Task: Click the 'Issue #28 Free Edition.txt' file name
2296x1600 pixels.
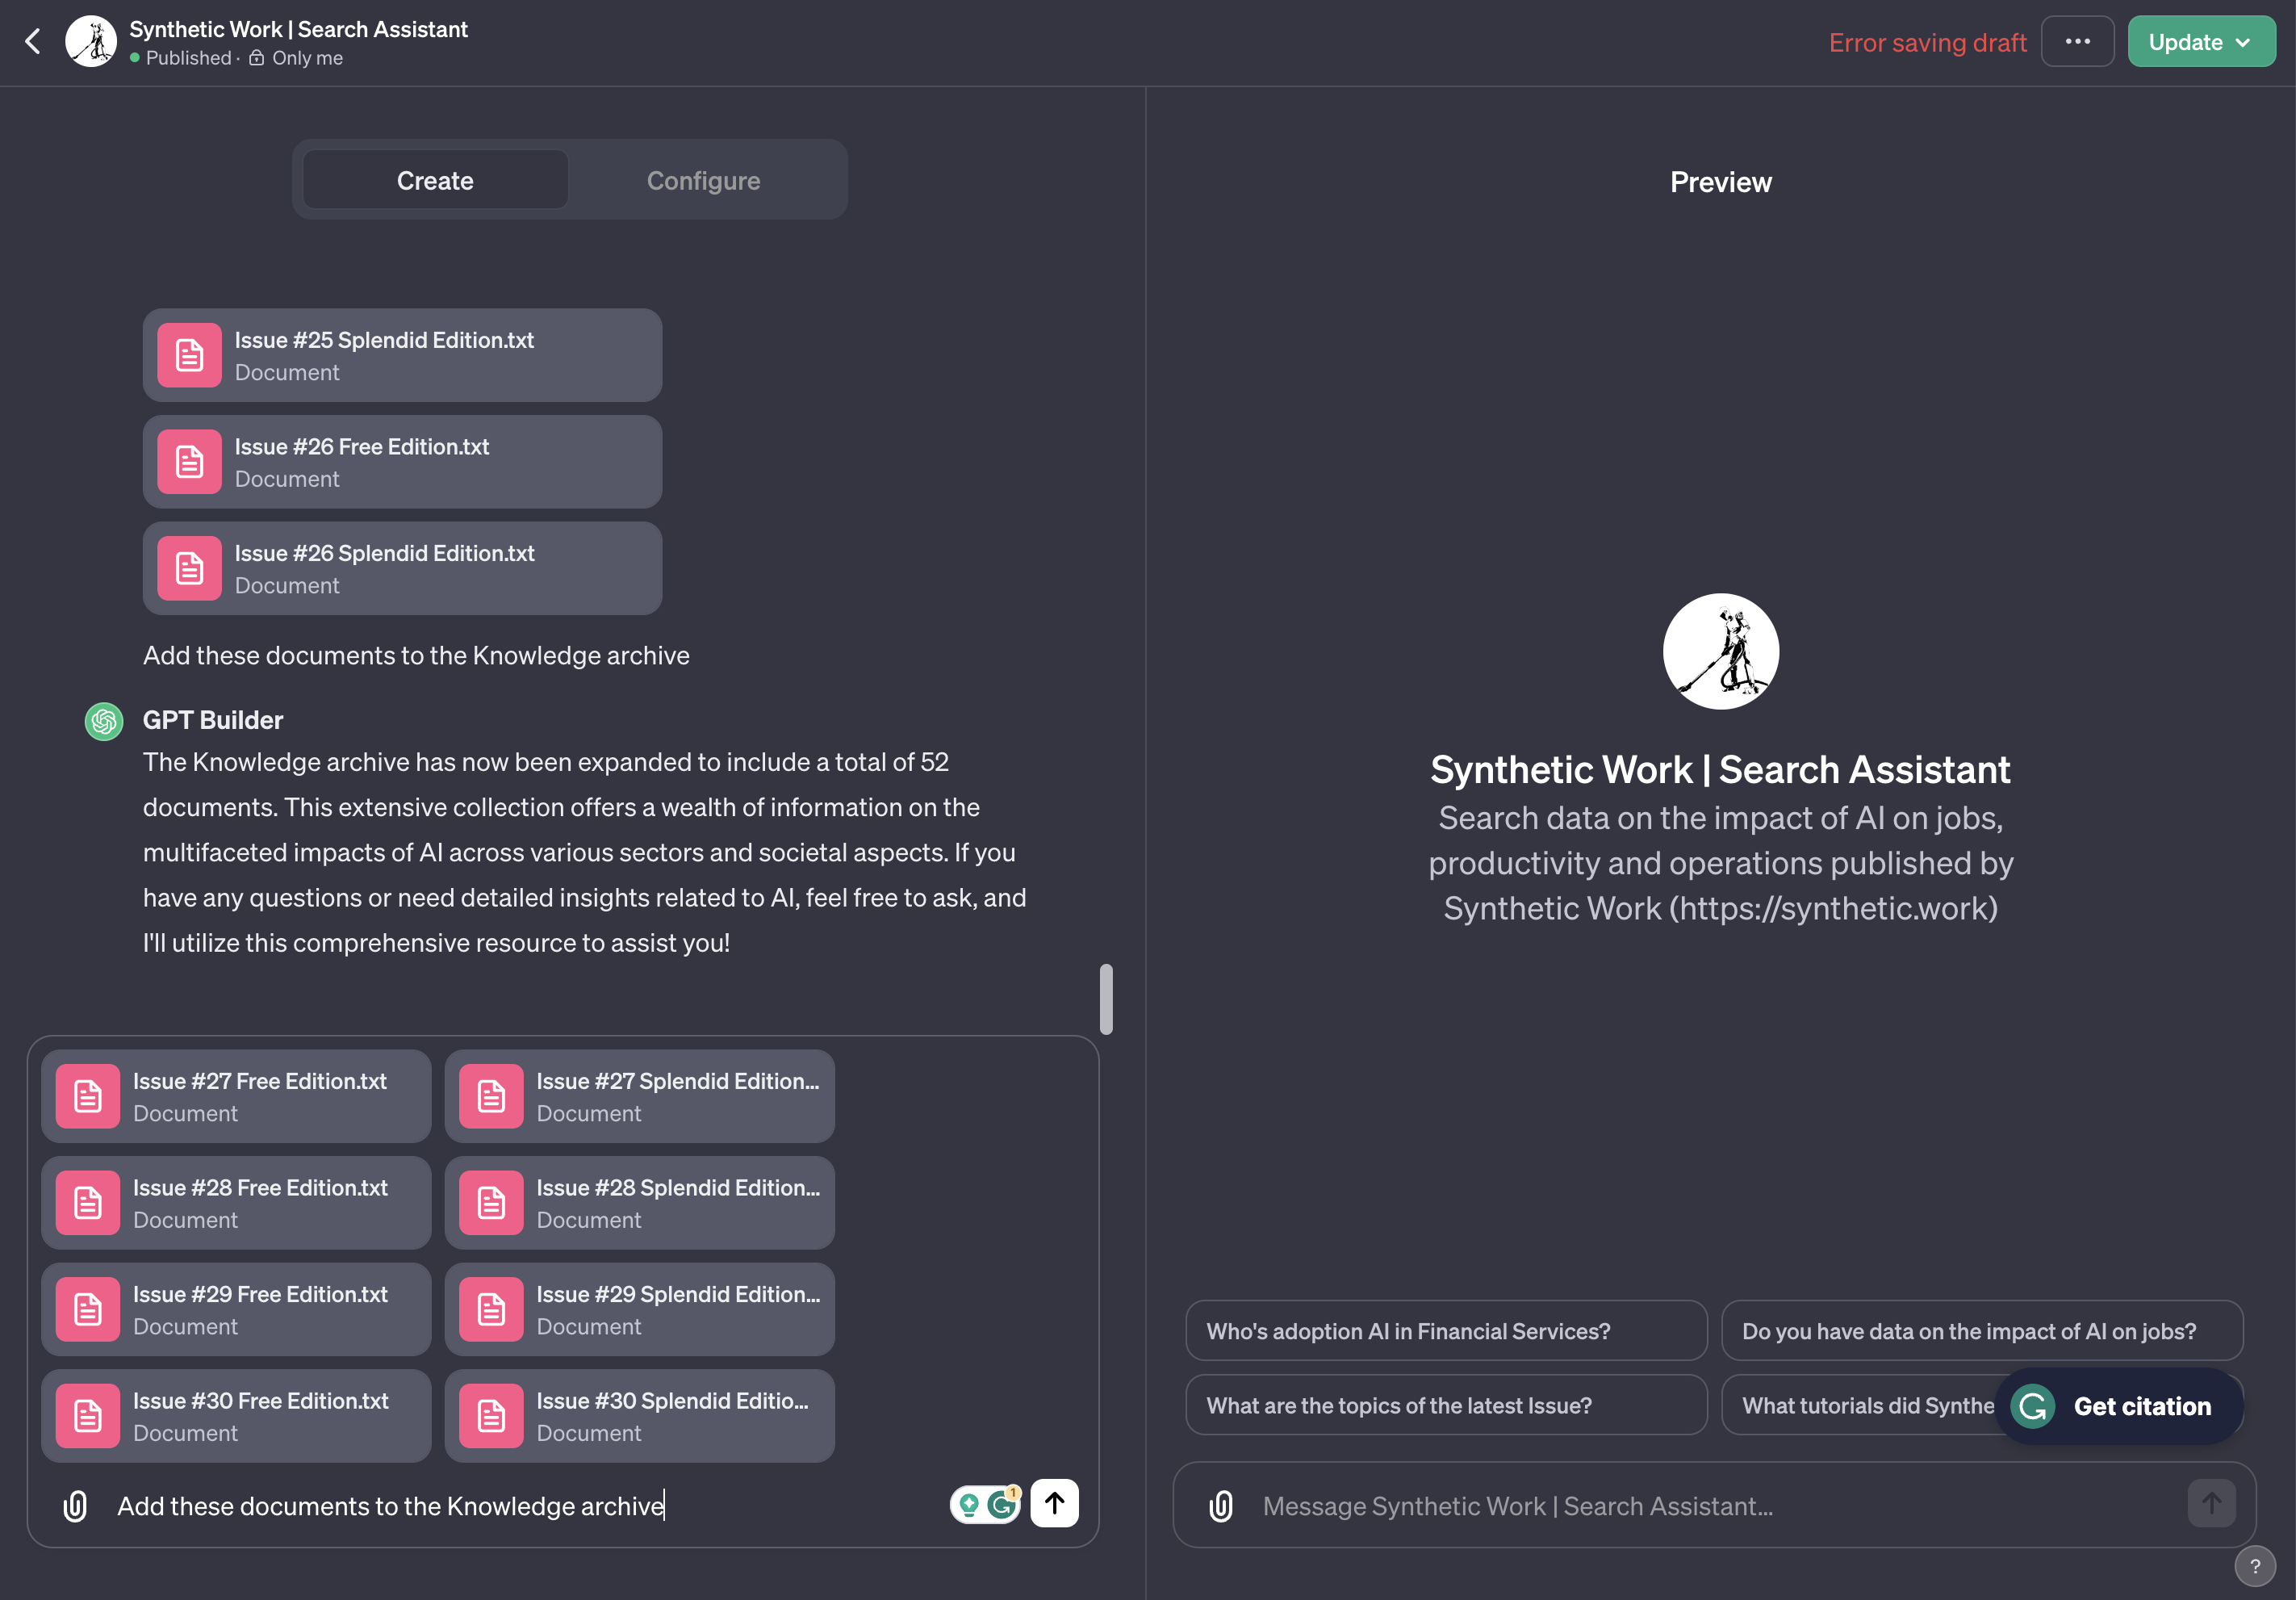Action: pyautogui.click(x=260, y=1188)
